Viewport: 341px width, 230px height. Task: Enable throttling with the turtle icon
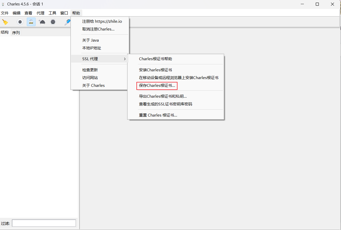(42, 22)
